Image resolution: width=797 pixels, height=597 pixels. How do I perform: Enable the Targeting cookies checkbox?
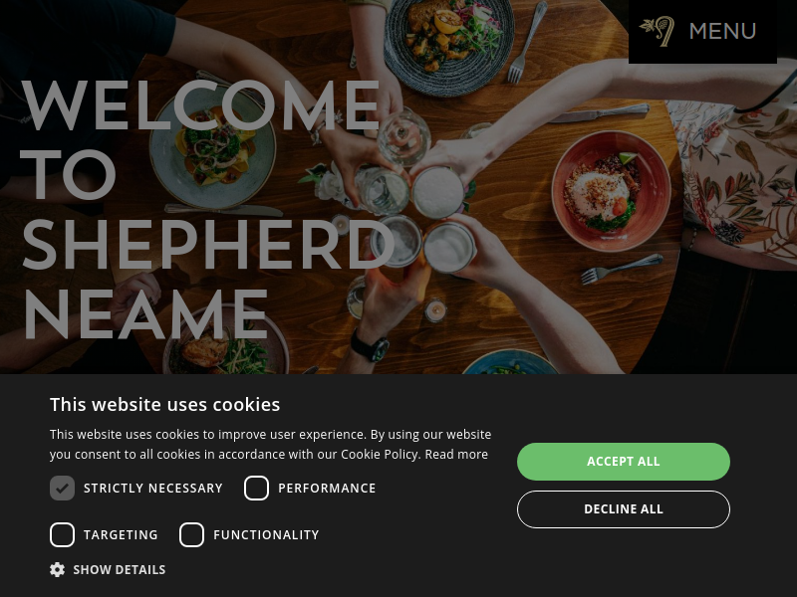[62, 534]
